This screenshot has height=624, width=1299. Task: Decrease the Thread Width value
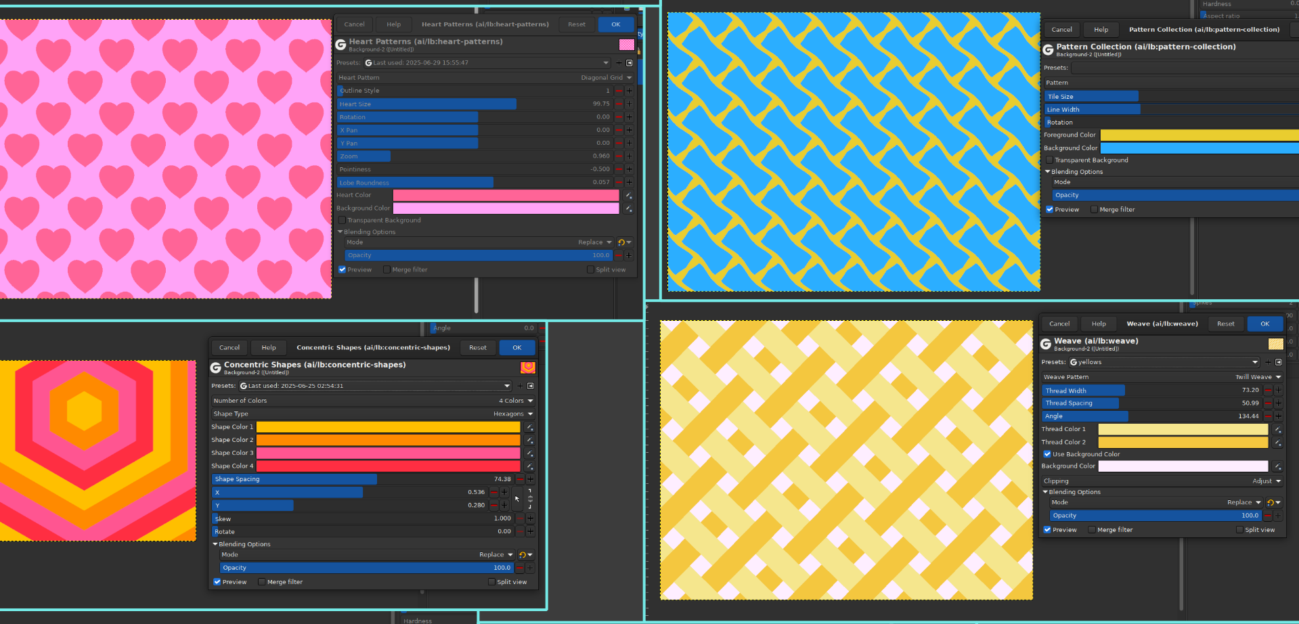[1268, 391]
